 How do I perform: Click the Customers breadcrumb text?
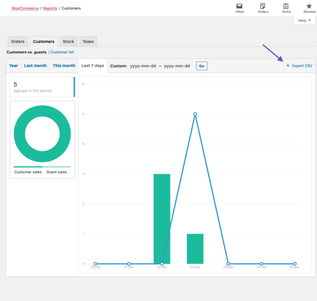[x=71, y=8]
